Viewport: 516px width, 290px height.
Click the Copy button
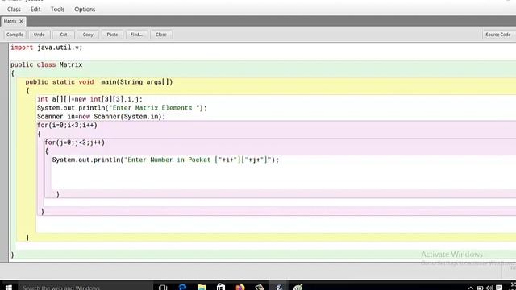tap(88, 35)
